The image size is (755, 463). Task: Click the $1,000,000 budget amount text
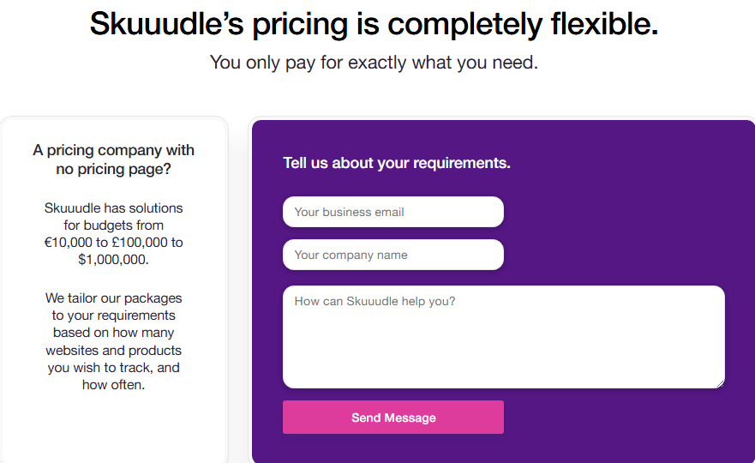tap(113, 260)
